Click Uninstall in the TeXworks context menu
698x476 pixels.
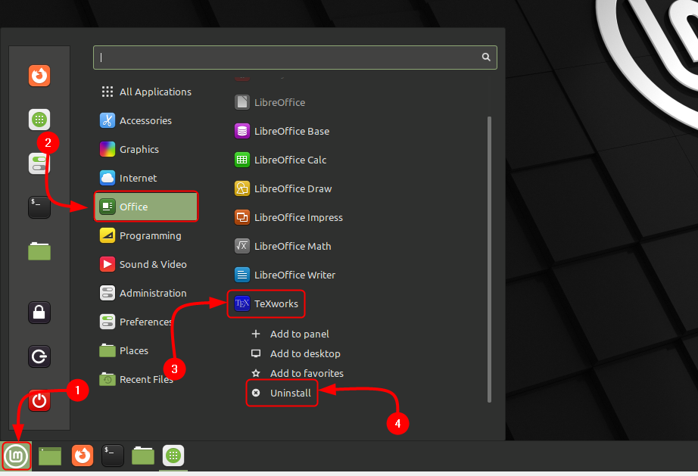tap(282, 394)
